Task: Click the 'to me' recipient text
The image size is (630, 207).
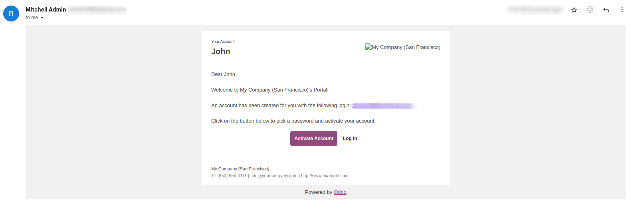Action: coord(32,18)
